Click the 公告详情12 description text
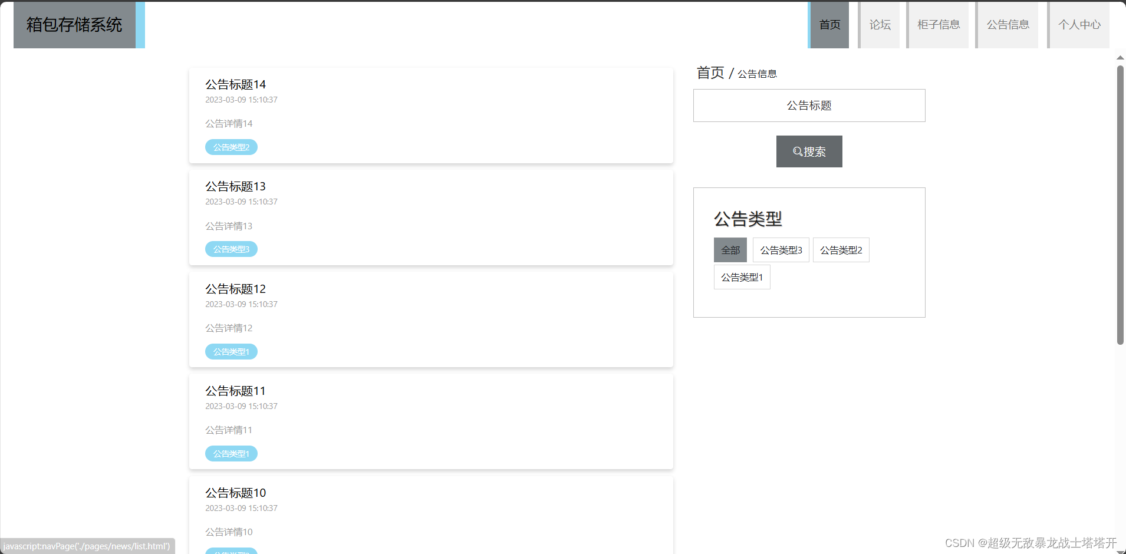The image size is (1126, 554). [229, 328]
